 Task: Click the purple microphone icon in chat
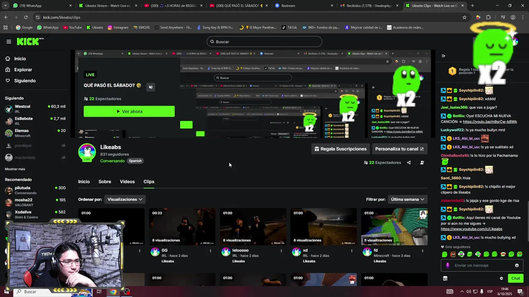pos(448,265)
